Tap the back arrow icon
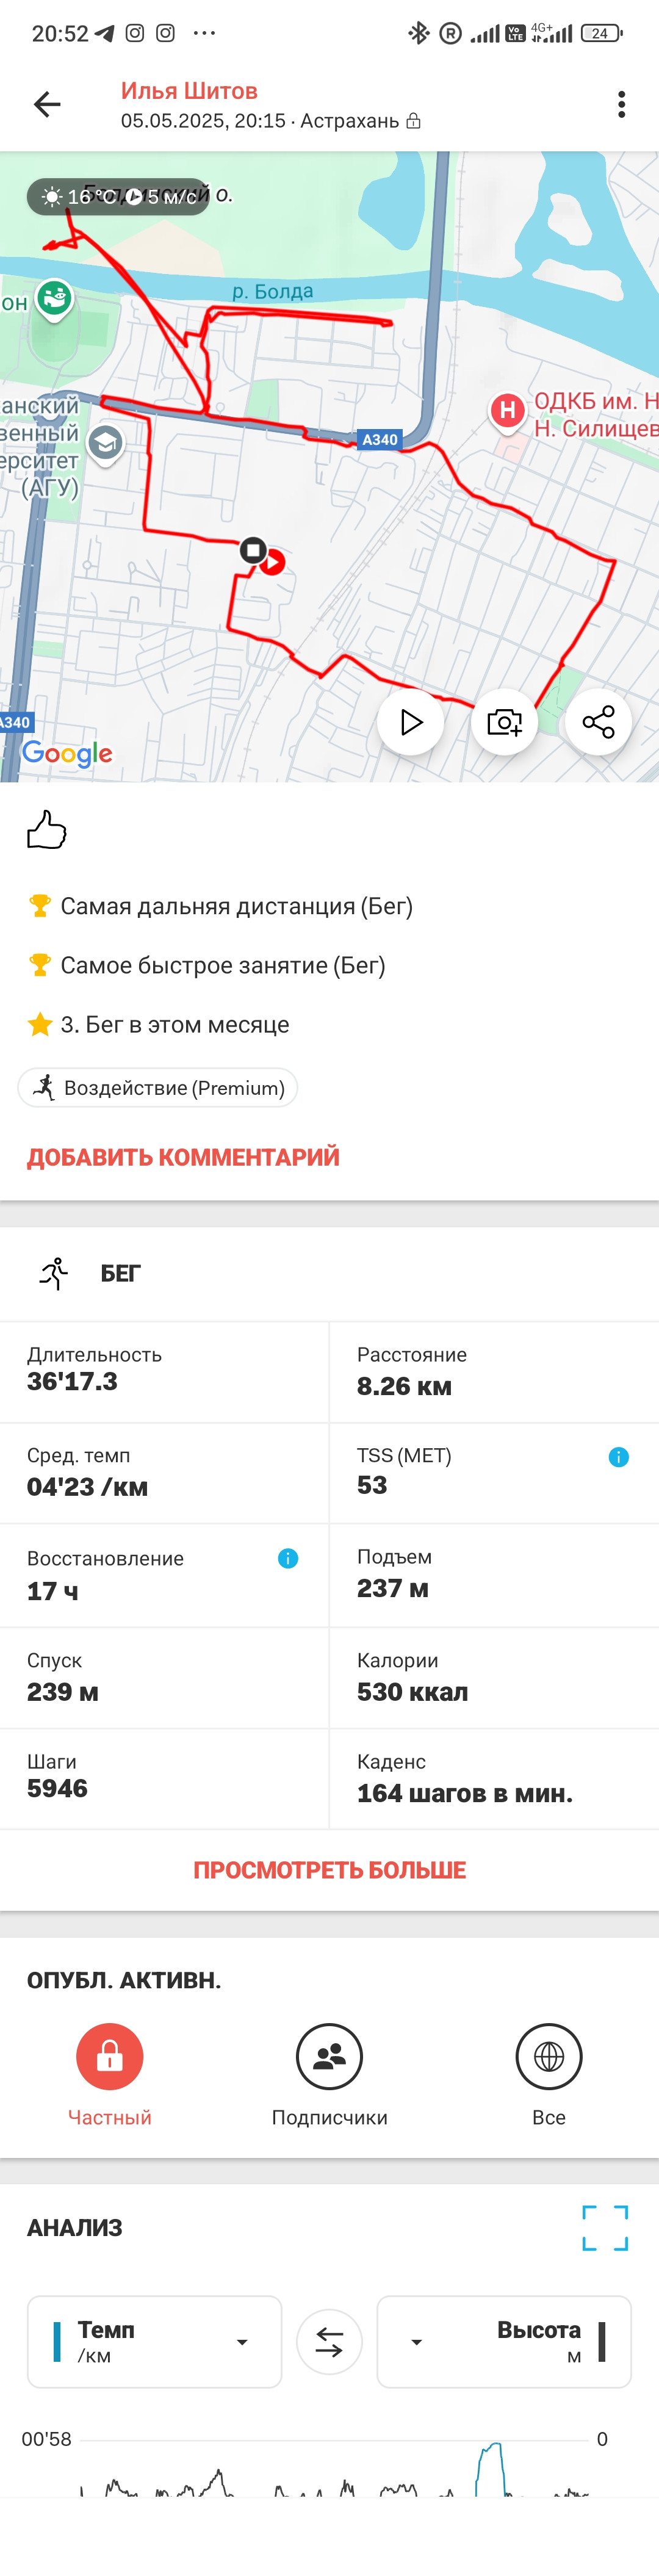 [x=47, y=104]
